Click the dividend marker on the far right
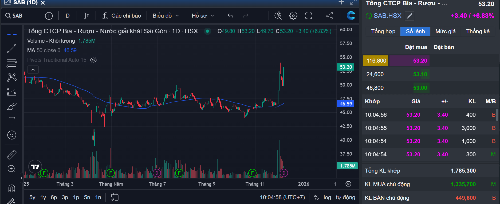500x204 pixels. [x=284, y=173]
